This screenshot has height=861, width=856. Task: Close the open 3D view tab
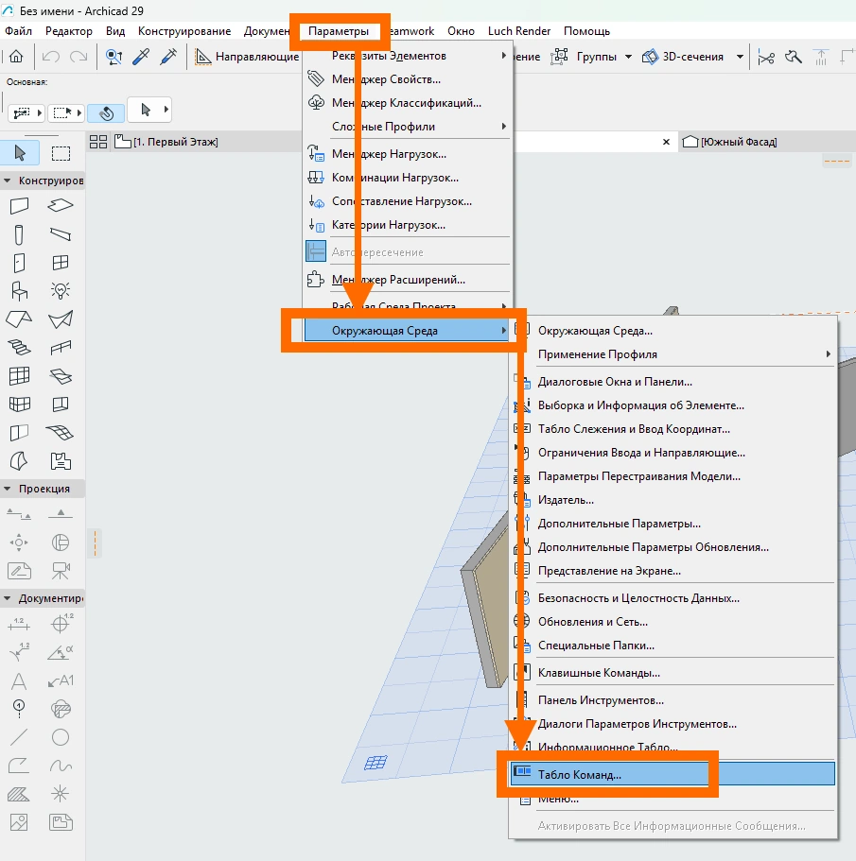[x=666, y=142]
